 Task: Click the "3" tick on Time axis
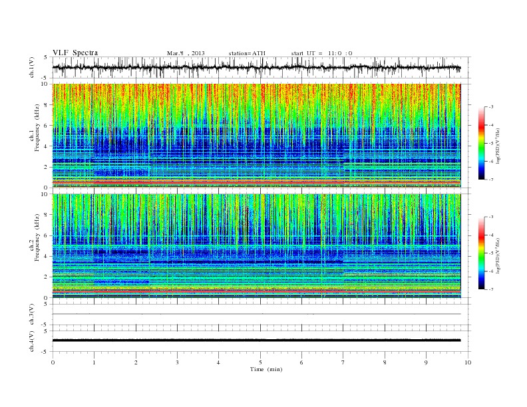click(177, 362)
